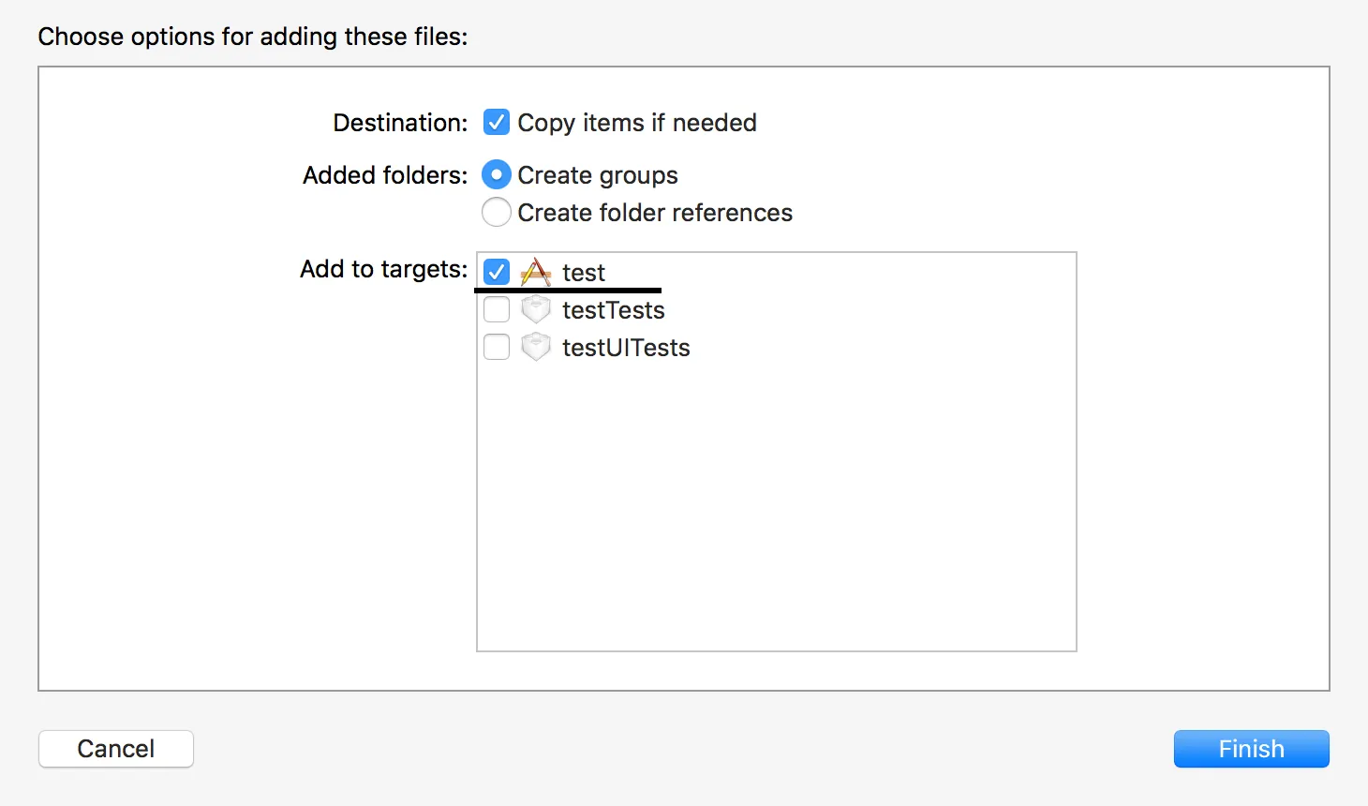Click the Create groups label text
This screenshot has width=1368, height=806.
coord(598,175)
